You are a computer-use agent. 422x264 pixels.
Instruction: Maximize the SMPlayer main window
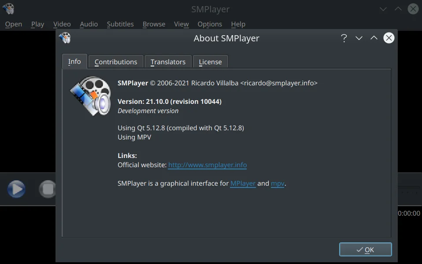tap(398, 9)
